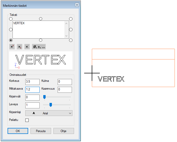Click the subscript formatting icon
This screenshot has height=142, width=177.
click(x=19, y=47)
